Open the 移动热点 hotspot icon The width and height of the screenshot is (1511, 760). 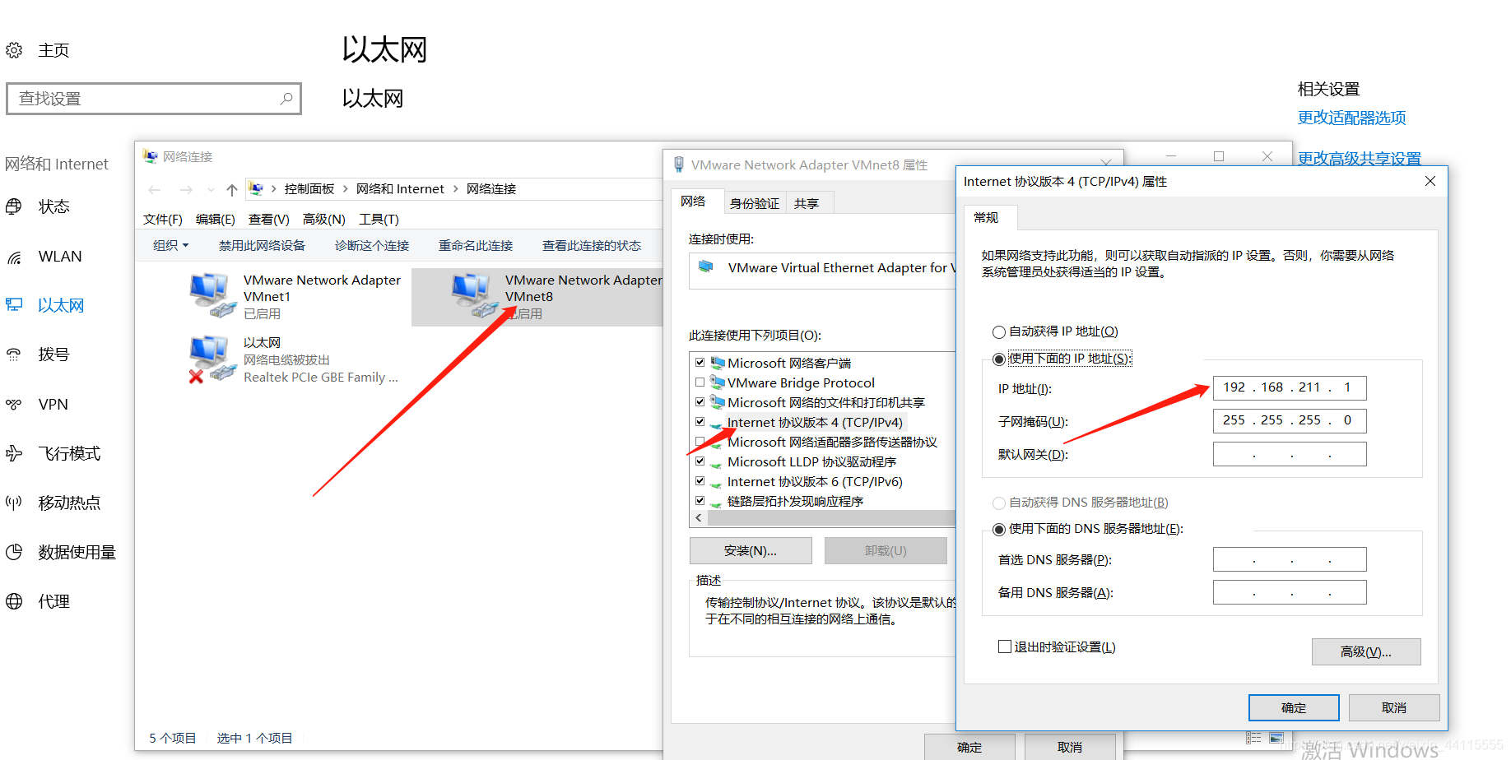pos(14,503)
